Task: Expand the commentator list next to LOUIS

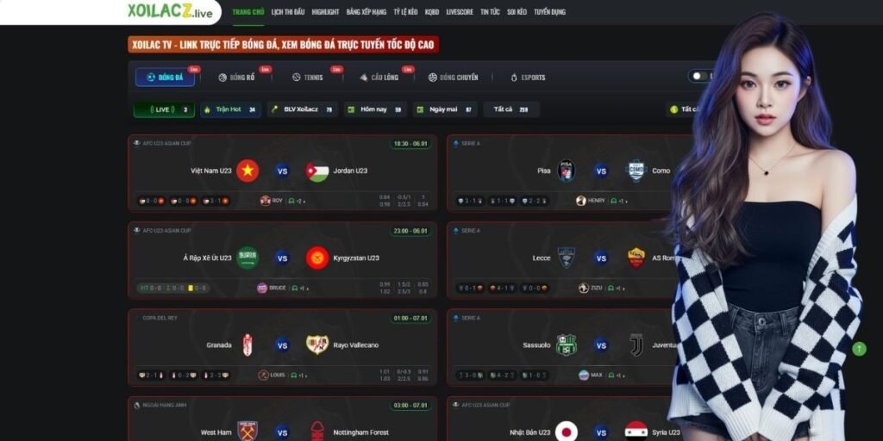Action: pyautogui.click(x=299, y=376)
